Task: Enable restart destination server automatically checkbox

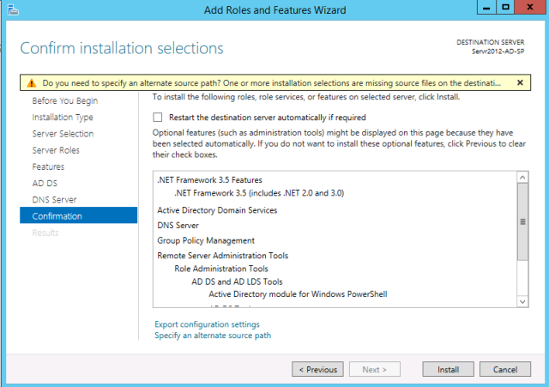Action: coord(157,117)
